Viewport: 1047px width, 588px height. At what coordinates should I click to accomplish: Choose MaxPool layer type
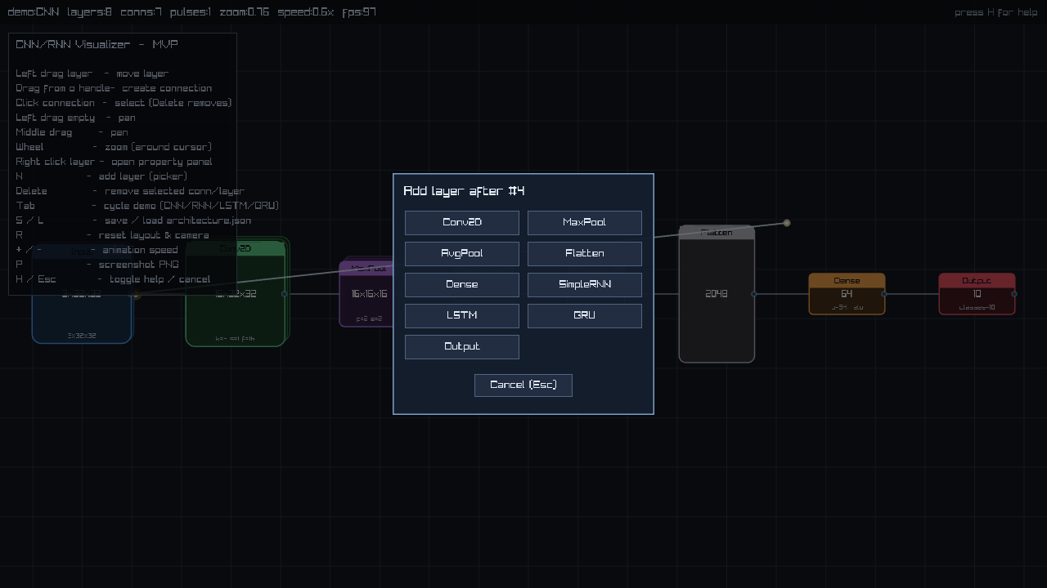pyautogui.click(x=585, y=223)
